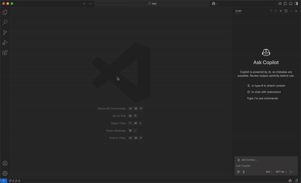The height and width of the screenshot is (183, 301).
Task: Toggle the primary side bar
Action: (x=285, y=3)
